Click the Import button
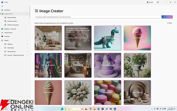 (150, 2)
